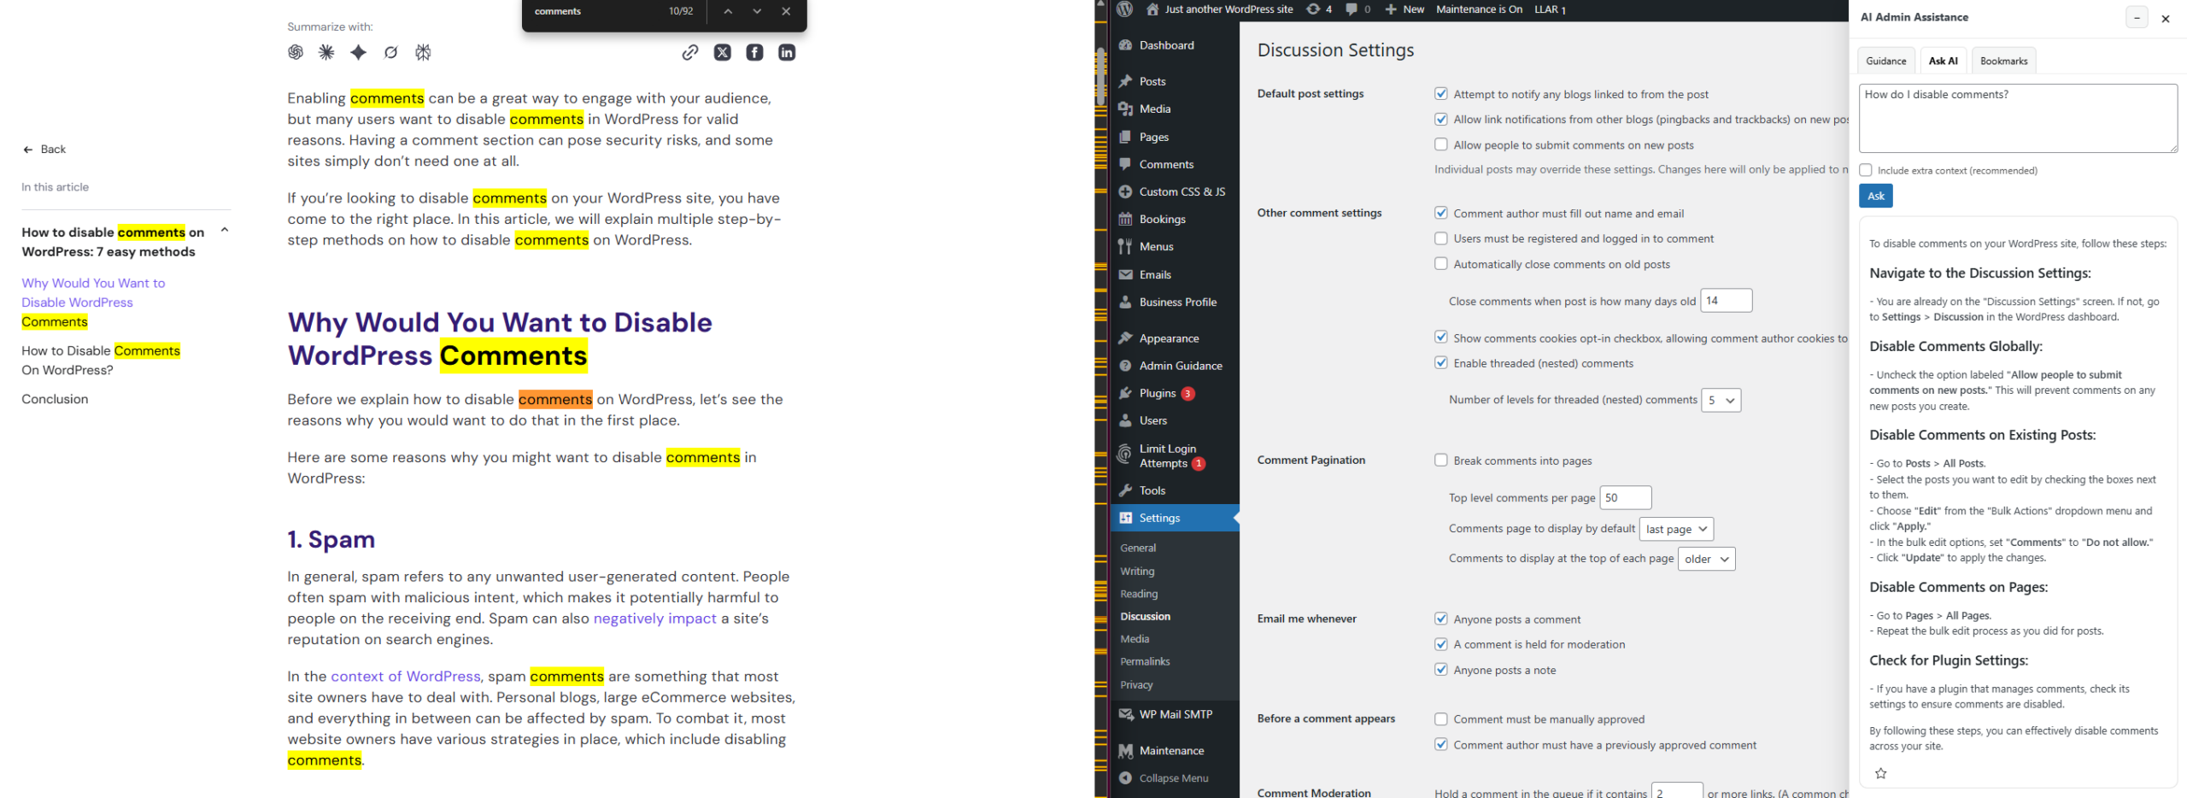Enable 'Users must be registered' checkbox

pyautogui.click(x=1441, y=238)
